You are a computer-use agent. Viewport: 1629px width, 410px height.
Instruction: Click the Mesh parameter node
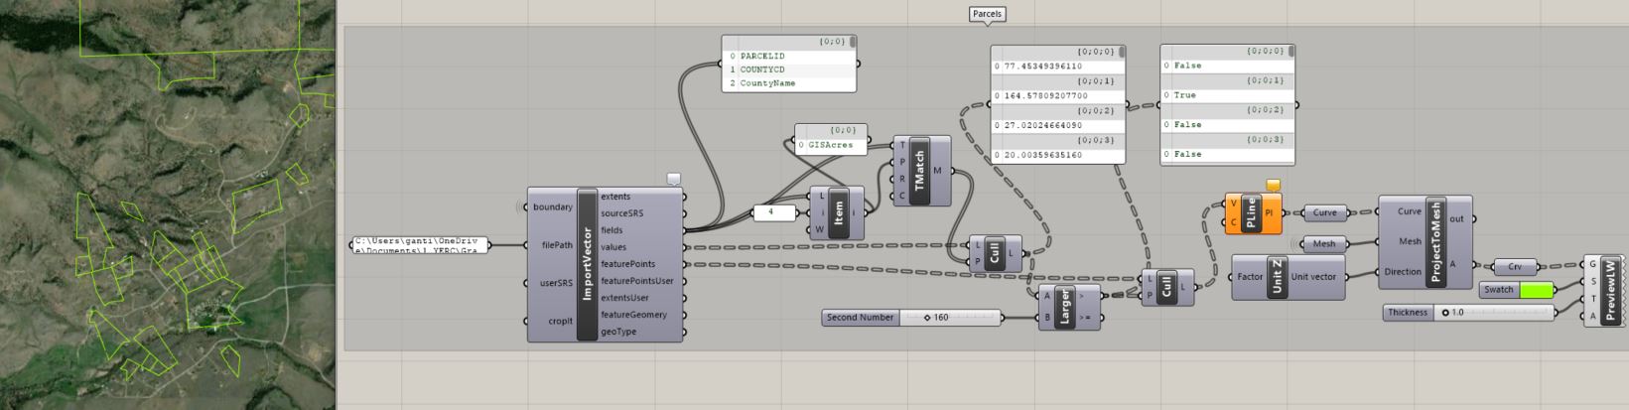[1324, 243]
